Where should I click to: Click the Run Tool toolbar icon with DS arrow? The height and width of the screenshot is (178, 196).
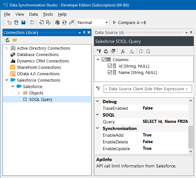click(x=32, y=22)
